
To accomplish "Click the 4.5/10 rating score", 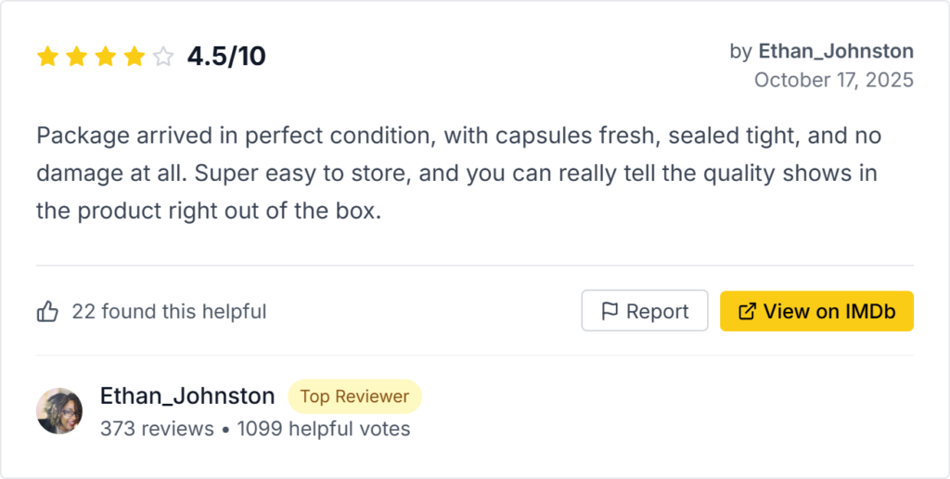I will [x=226, y=57].
